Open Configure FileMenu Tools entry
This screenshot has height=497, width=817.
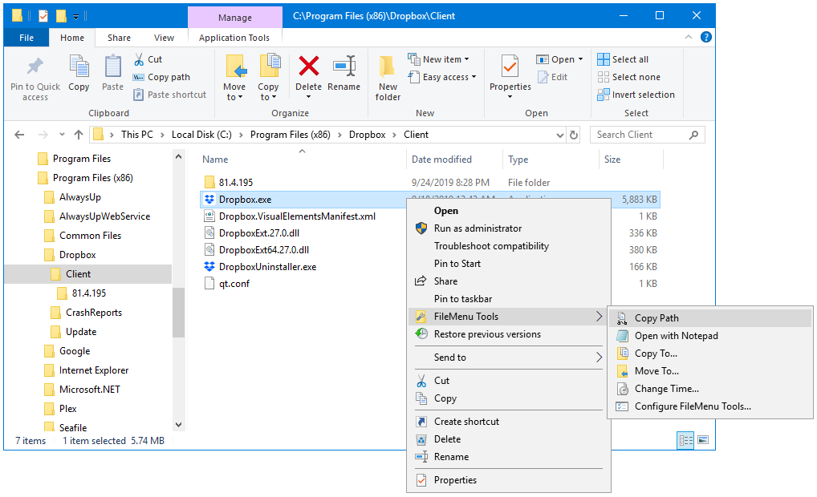click(x=692, y=406)
